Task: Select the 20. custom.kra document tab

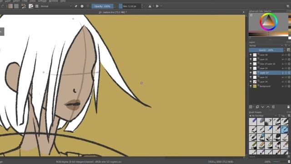Action: pyautogui.click(x=113, y=12)
